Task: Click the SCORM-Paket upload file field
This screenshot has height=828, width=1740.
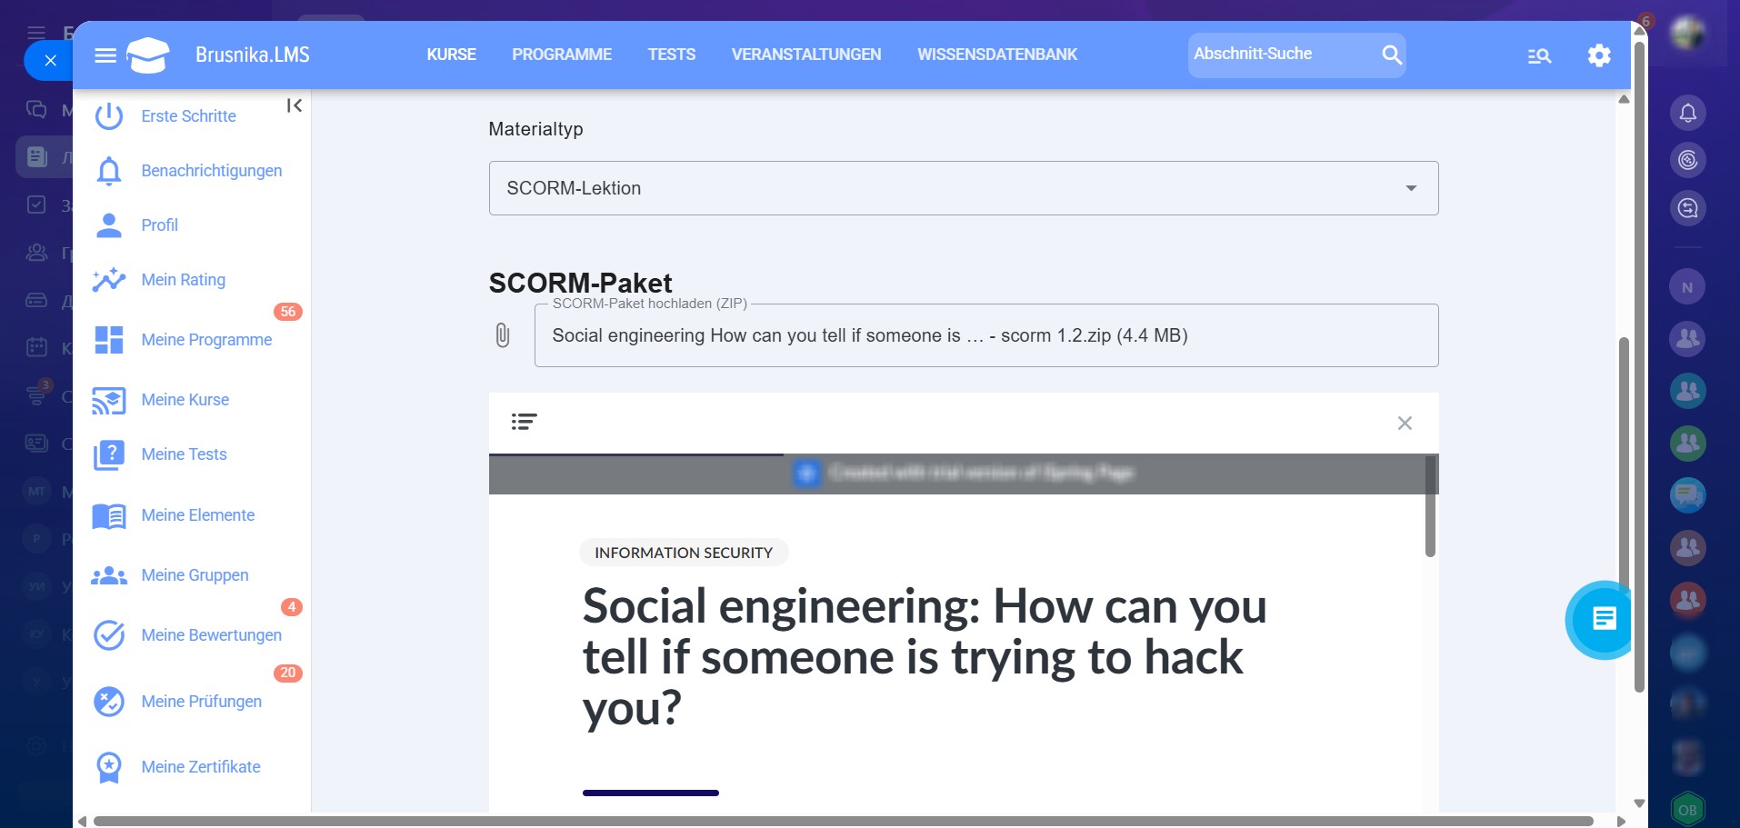Action: click(x=985, y=335)
